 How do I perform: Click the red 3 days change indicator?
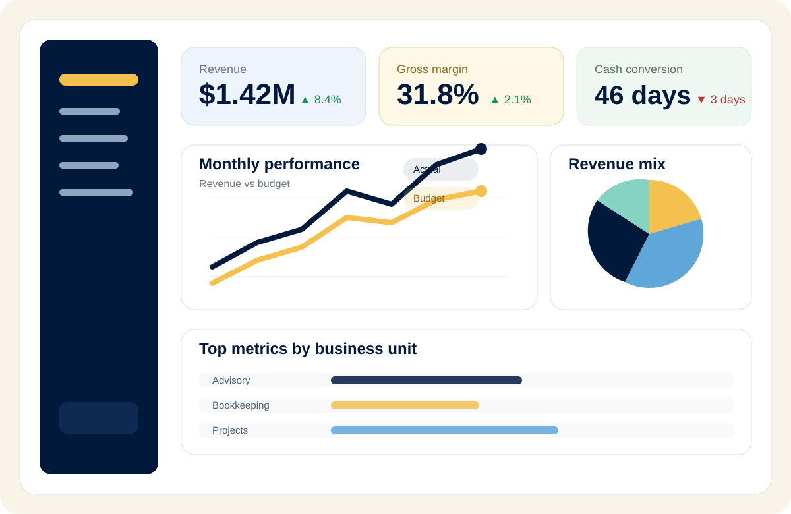coord(721,100)
